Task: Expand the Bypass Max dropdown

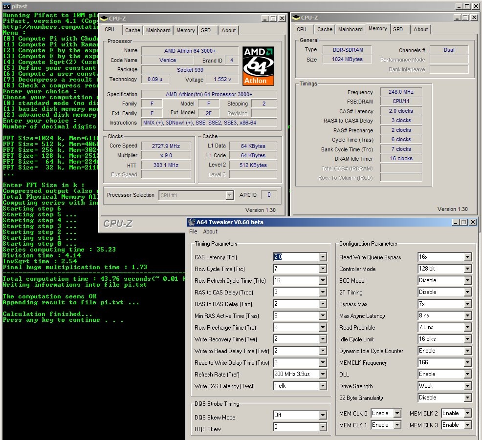Action: coord(467,304)
